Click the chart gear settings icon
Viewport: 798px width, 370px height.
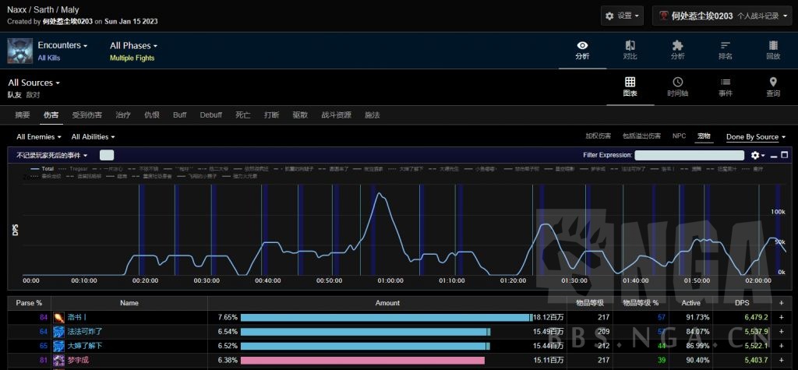755,156
